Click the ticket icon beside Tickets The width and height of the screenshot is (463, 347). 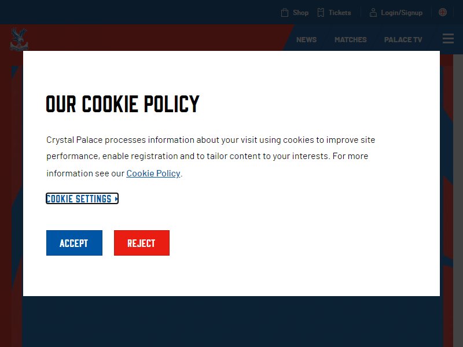[321, 12]
